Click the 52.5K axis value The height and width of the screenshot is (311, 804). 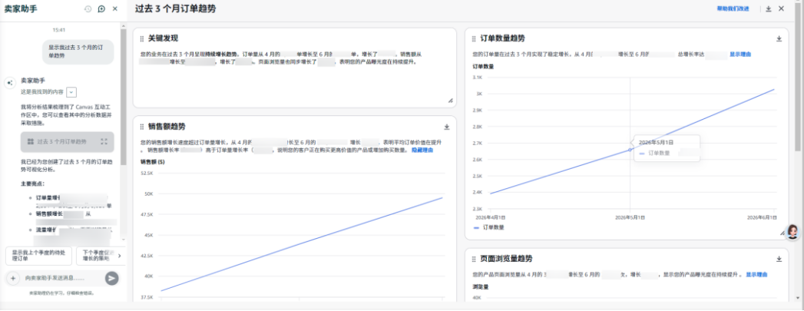tap(147, 174)
